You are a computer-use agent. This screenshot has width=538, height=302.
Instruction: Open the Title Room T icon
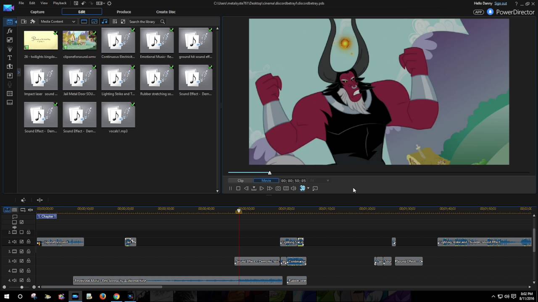pyautogui.click(x=10, y=57)
